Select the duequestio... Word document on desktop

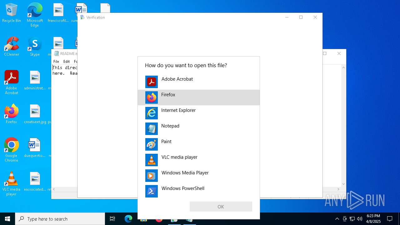[x=35, y=148]
